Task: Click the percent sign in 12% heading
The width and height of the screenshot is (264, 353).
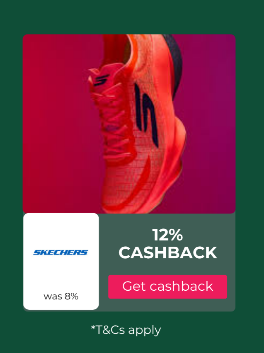Action: pos(175,235)
